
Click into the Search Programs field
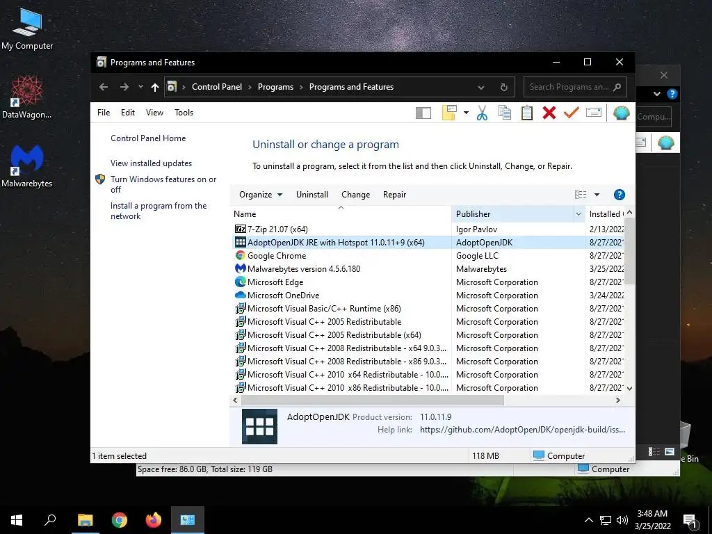pos(567,87)
